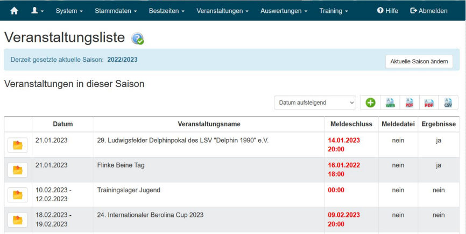Export event list as CSV file
Viewport: 466px width, 234px height.
(x=448, y=103)
